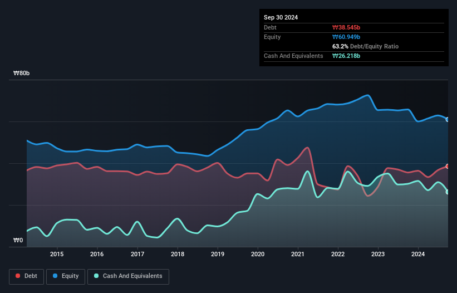Click the 2024 x-axis label
Image resolution: width=457 pixels, height=293 pixels.
coord(418,254)
